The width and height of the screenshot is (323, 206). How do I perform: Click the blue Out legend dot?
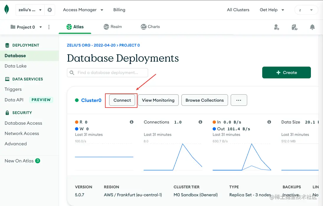click(x=214, y=129)
